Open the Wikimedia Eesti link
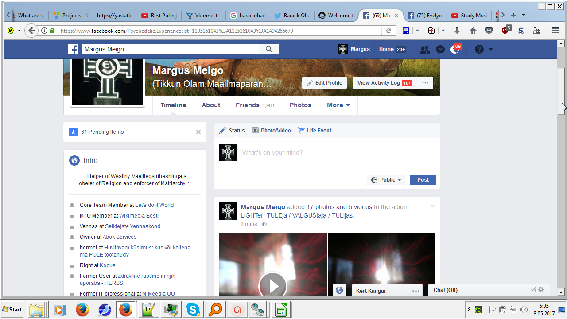Image resolution: width=567 pixels, height=319 pixels. click(x=139, y=216)
